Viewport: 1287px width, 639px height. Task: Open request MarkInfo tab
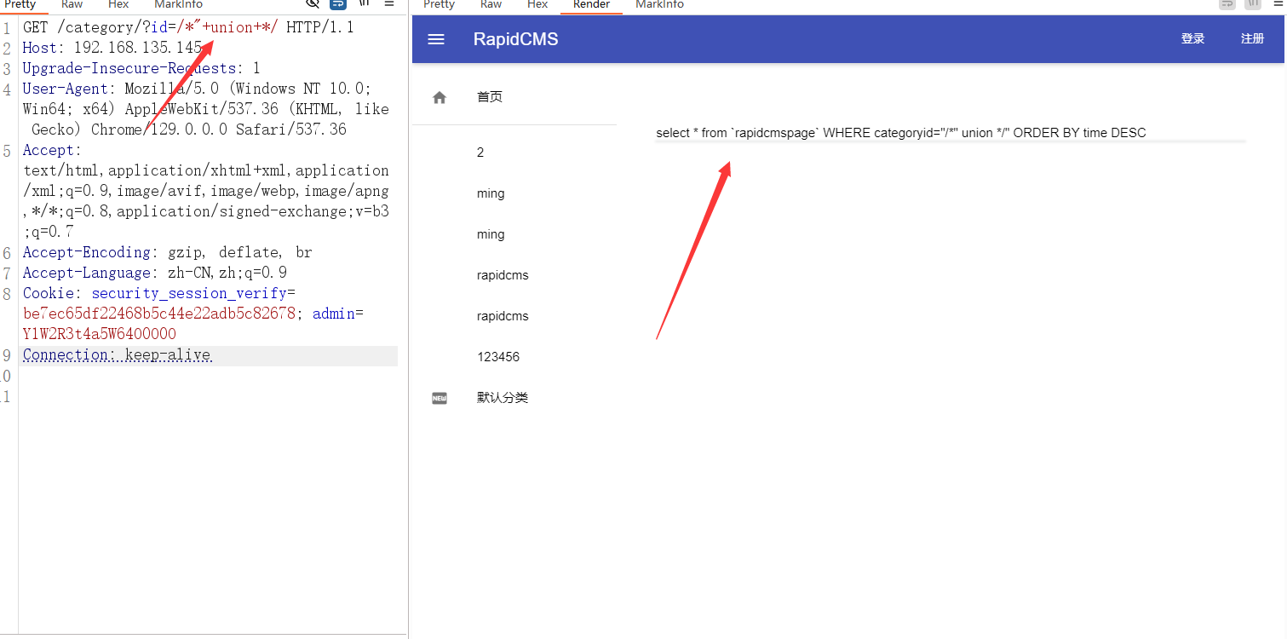click(178, 4)
